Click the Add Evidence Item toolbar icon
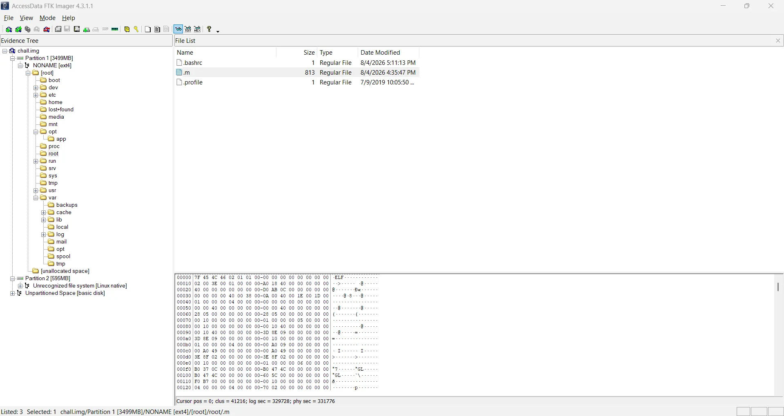The width and height of the screenshot is (784, 416). coord(9,29)
